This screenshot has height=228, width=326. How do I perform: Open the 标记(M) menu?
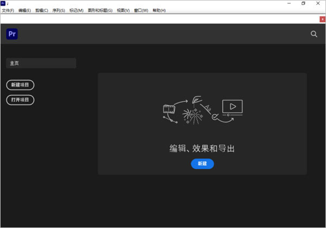tap(76, 10)
